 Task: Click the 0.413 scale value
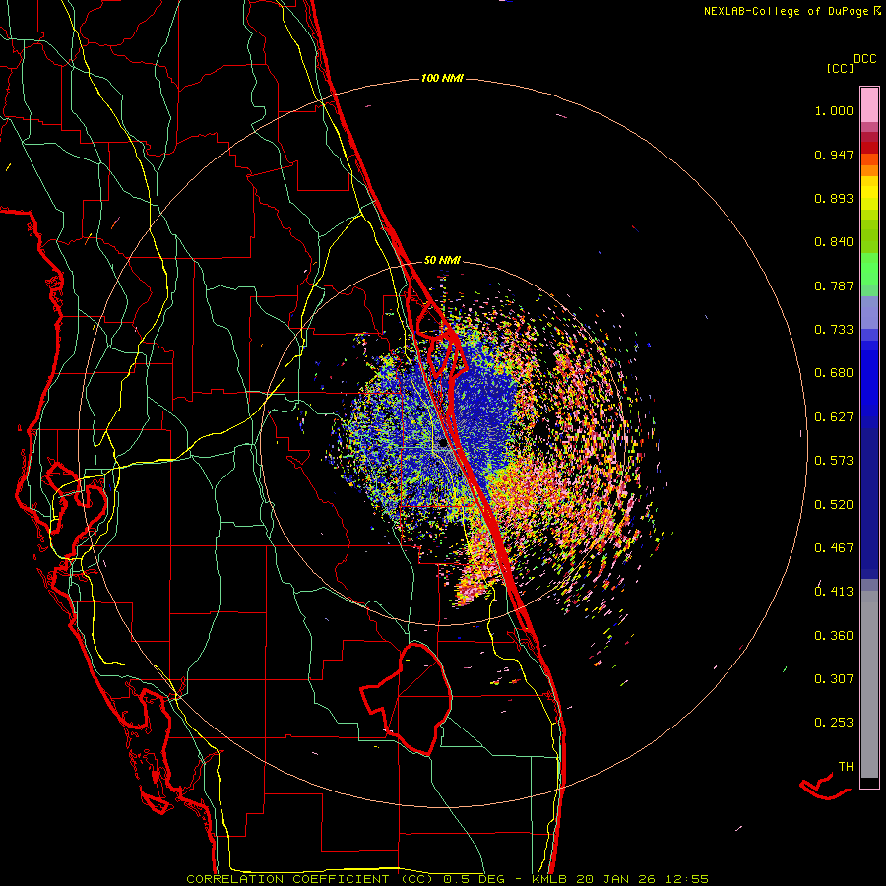coord(834,592)
